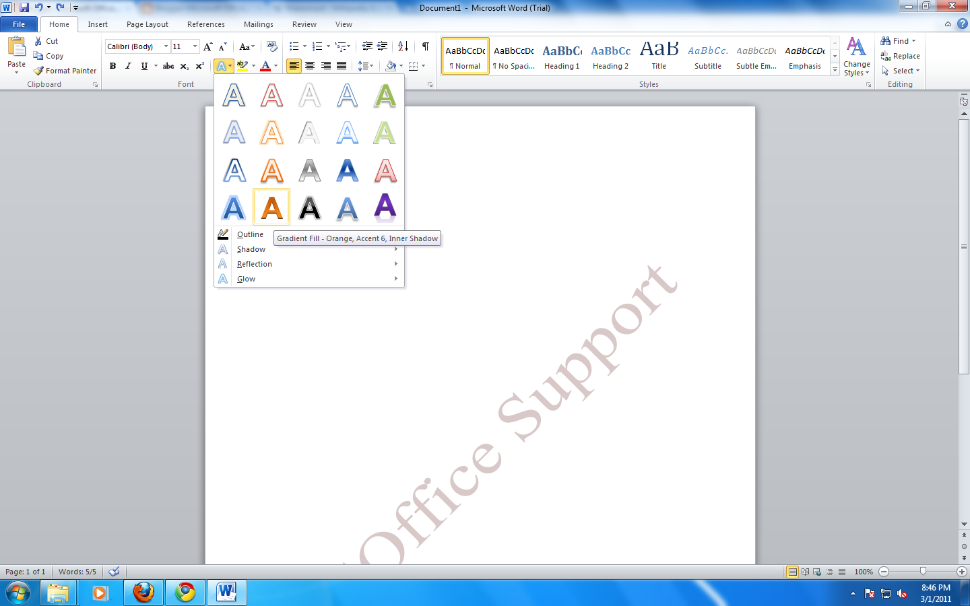The height and width of the screenshot is (606, 970).
Task: Click the Grow Font icon
Action: 208,46
